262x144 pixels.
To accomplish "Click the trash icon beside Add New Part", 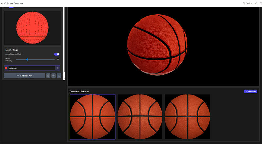I will [x=48, y=76].
